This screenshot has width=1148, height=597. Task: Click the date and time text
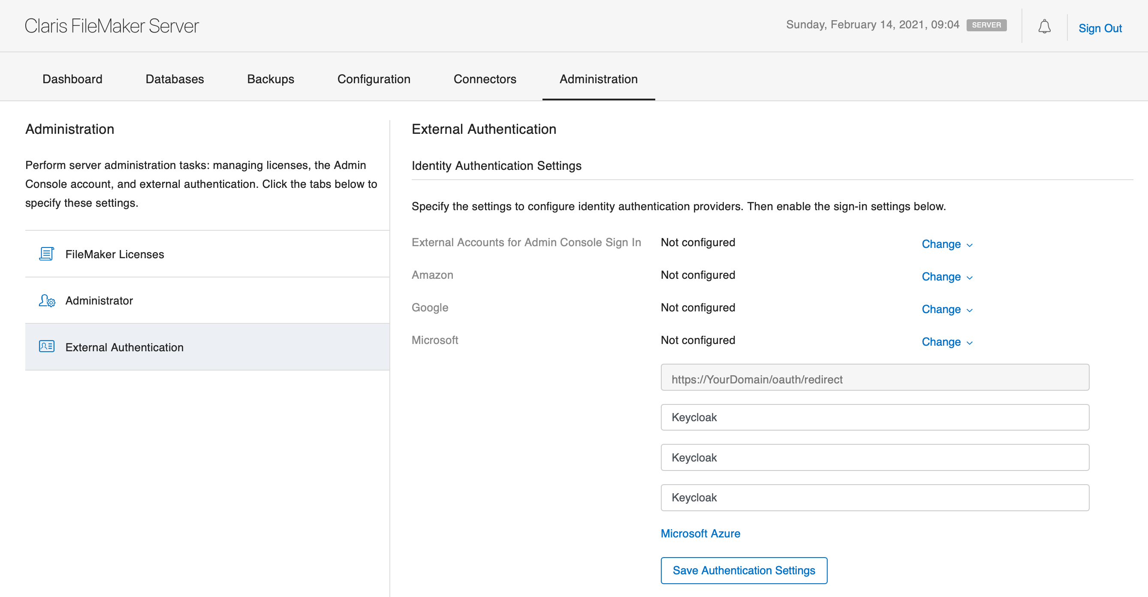[x=873, y=24]
